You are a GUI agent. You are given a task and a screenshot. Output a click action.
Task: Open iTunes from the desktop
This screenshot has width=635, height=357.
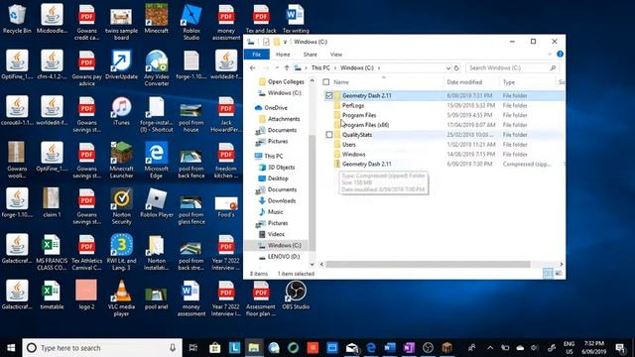coord(121,110)
